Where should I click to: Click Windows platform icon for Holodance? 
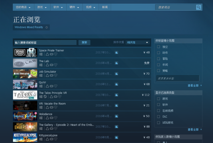point(41,118)
